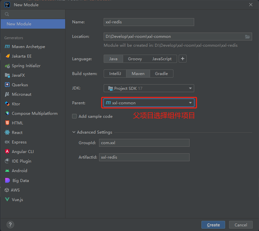The height and width of the screenshot is (231, 259).
Task: Choose the React generator icon
Action: coord(7,132)
